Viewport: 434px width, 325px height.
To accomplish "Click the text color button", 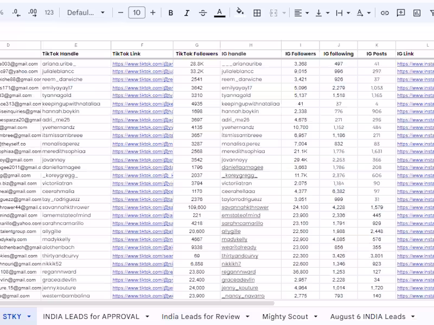I will [219, 12].
